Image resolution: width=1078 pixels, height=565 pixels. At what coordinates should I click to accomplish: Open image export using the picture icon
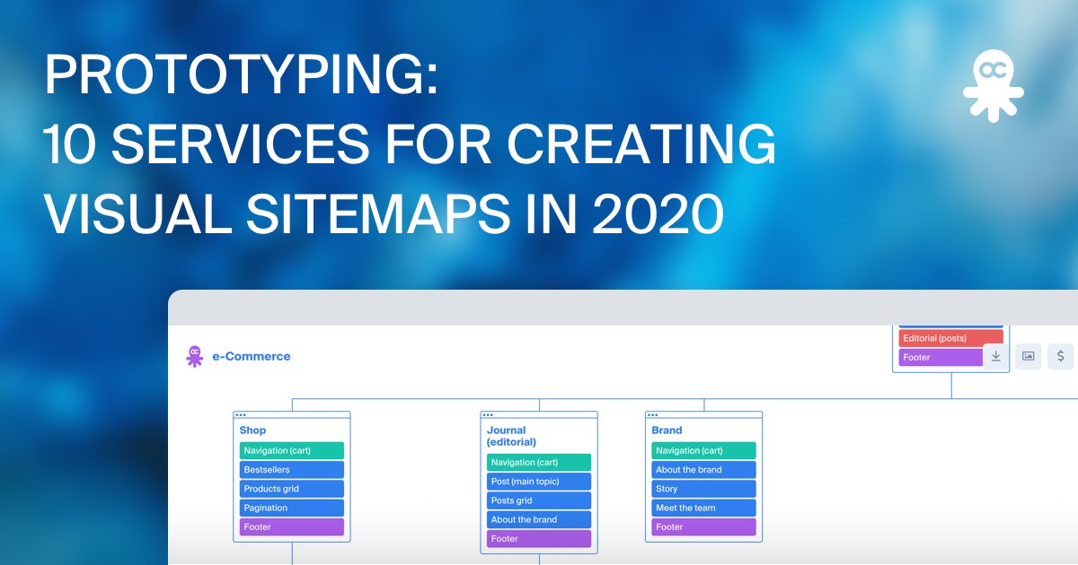[x=1027, y=356]
